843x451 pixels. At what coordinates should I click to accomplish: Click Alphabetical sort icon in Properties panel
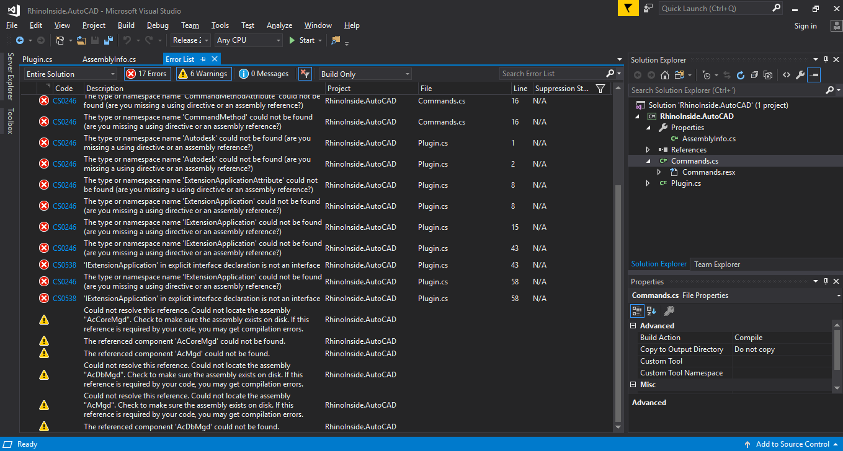click(x=651, y=311)
